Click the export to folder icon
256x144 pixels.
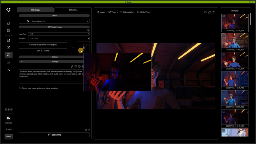[213, 12]
